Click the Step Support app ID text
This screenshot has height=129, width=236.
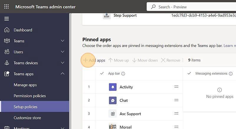pyautogui.click(x=204, y=15)
